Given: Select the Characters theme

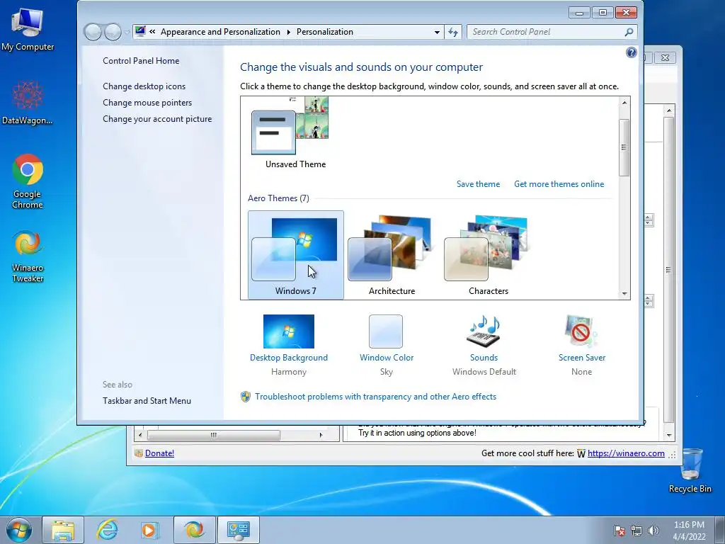Looking at the screenshot, I should point(489,255).
